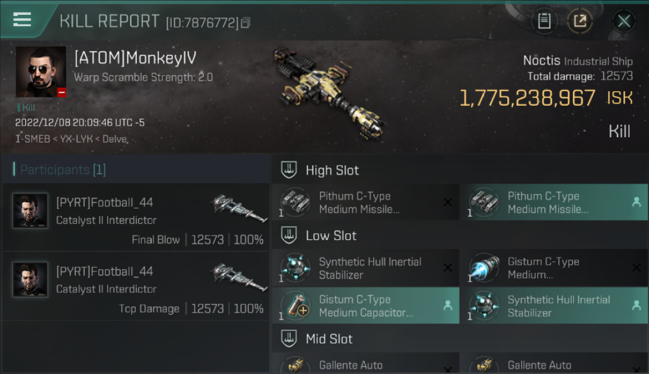Click the Gistum C-Type Medium Capacitor icon
Image resolution: width=649 pixels, height=374 pixels.
pos(296,306)
